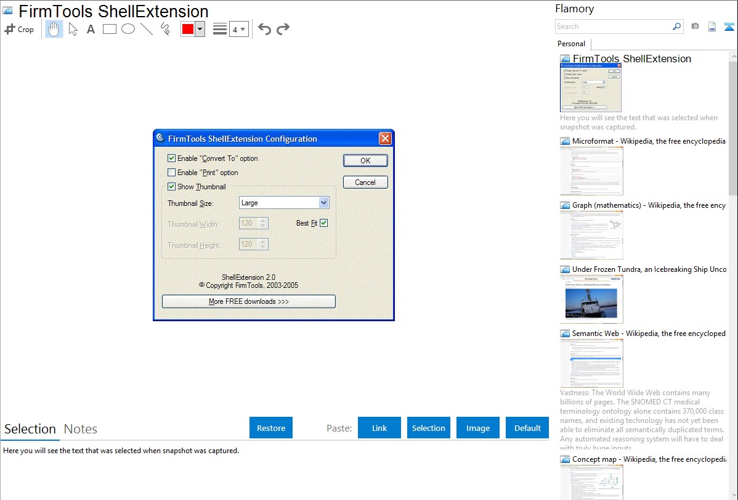Select the straight line tool

pos(147,29)
